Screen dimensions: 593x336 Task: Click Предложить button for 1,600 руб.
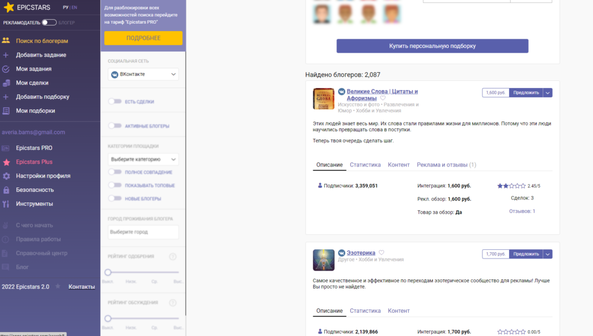tap(526, 93)
